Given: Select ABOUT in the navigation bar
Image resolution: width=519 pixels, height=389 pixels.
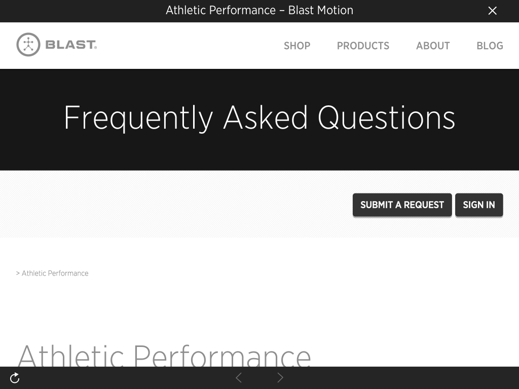Looking at the screenshot, I should (x=433, y=46).
